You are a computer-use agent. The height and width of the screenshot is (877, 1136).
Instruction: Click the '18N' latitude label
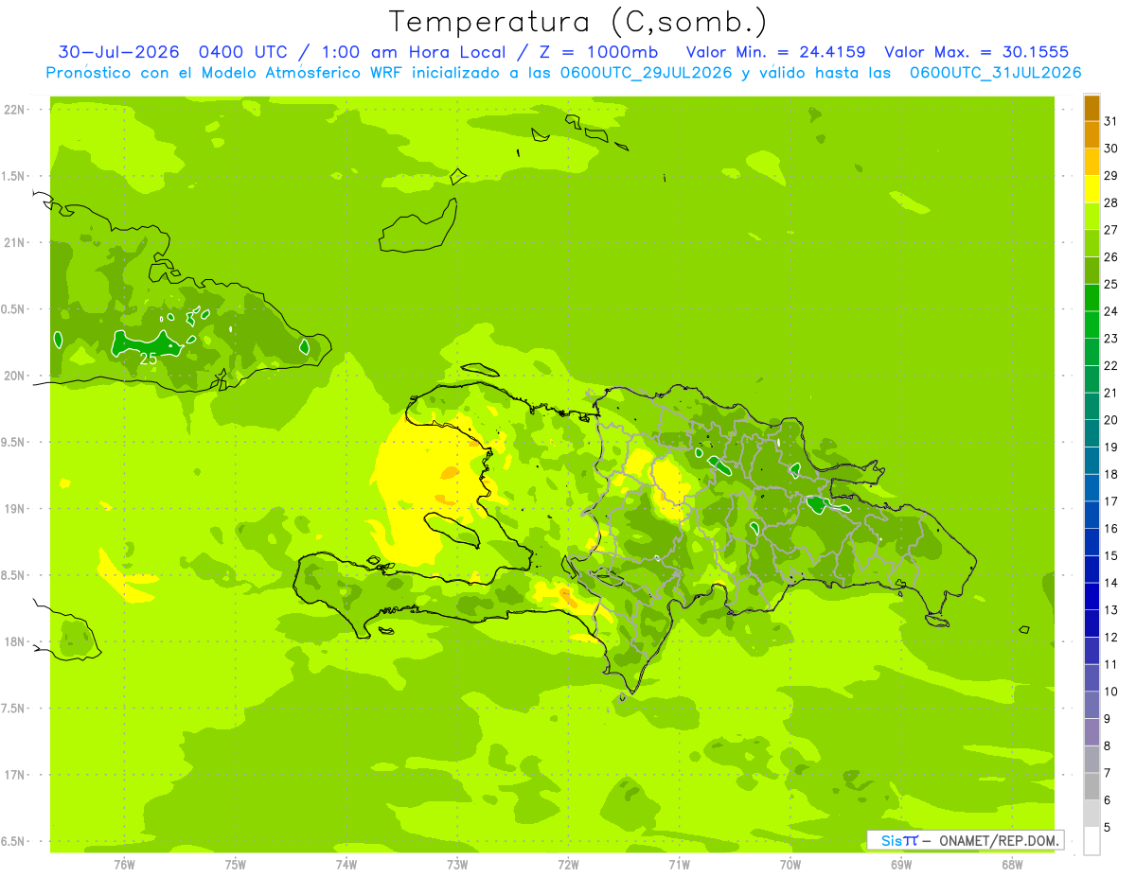click(14, 641)
